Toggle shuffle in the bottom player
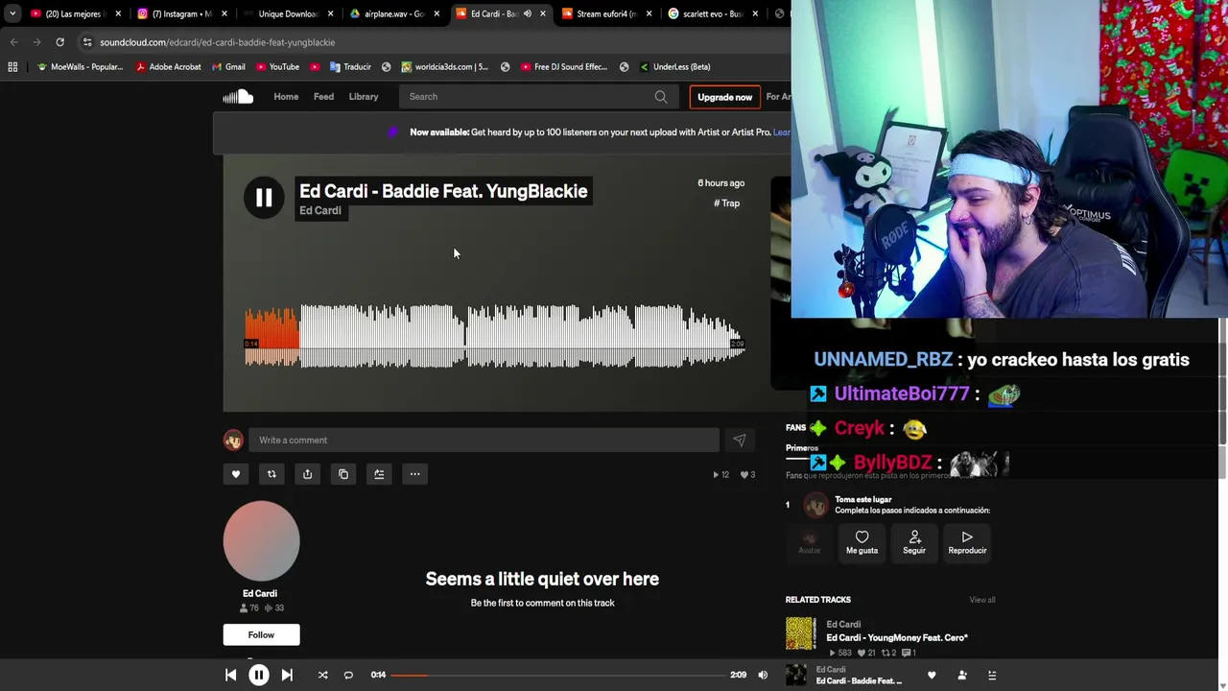 pos(322,675)
